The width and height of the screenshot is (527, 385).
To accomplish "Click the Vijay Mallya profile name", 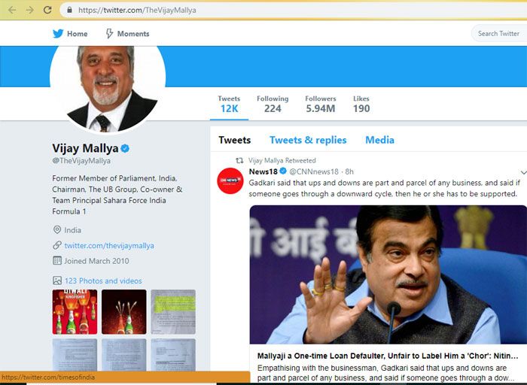I will coord(85,148).
